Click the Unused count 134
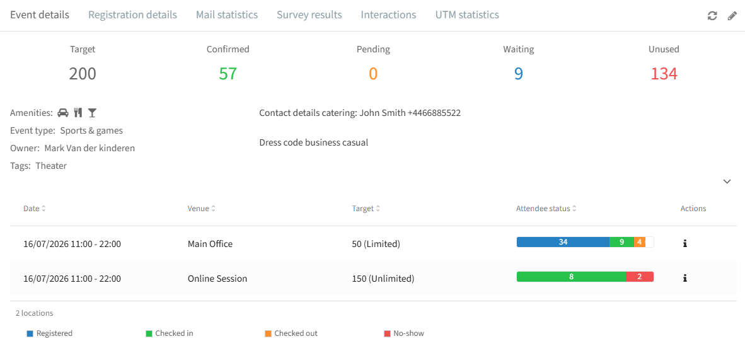 pyautogui.click(x=664, y=74)
